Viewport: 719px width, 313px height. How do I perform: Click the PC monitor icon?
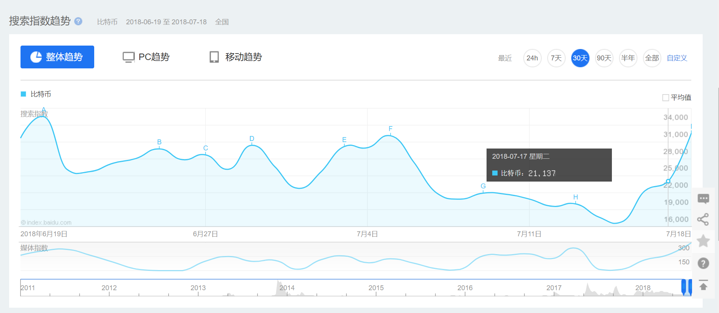tap(128, 57)
